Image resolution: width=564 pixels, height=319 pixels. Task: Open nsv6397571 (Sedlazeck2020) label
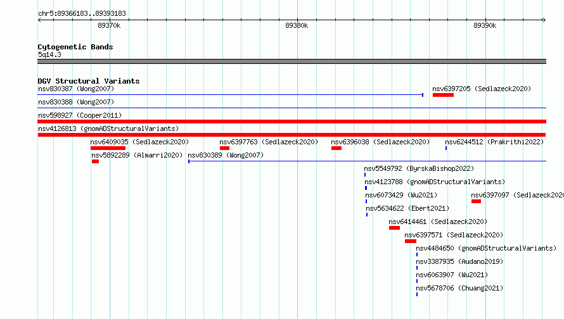coord(454,235)
